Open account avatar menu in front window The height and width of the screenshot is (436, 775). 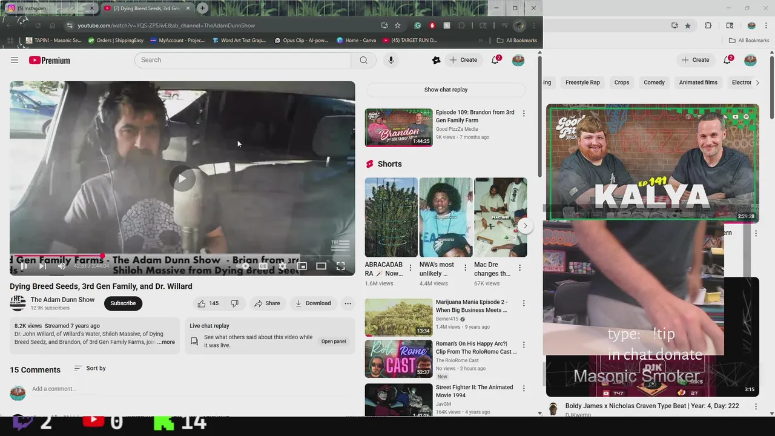pyautogui.click(x=518, y=60)
